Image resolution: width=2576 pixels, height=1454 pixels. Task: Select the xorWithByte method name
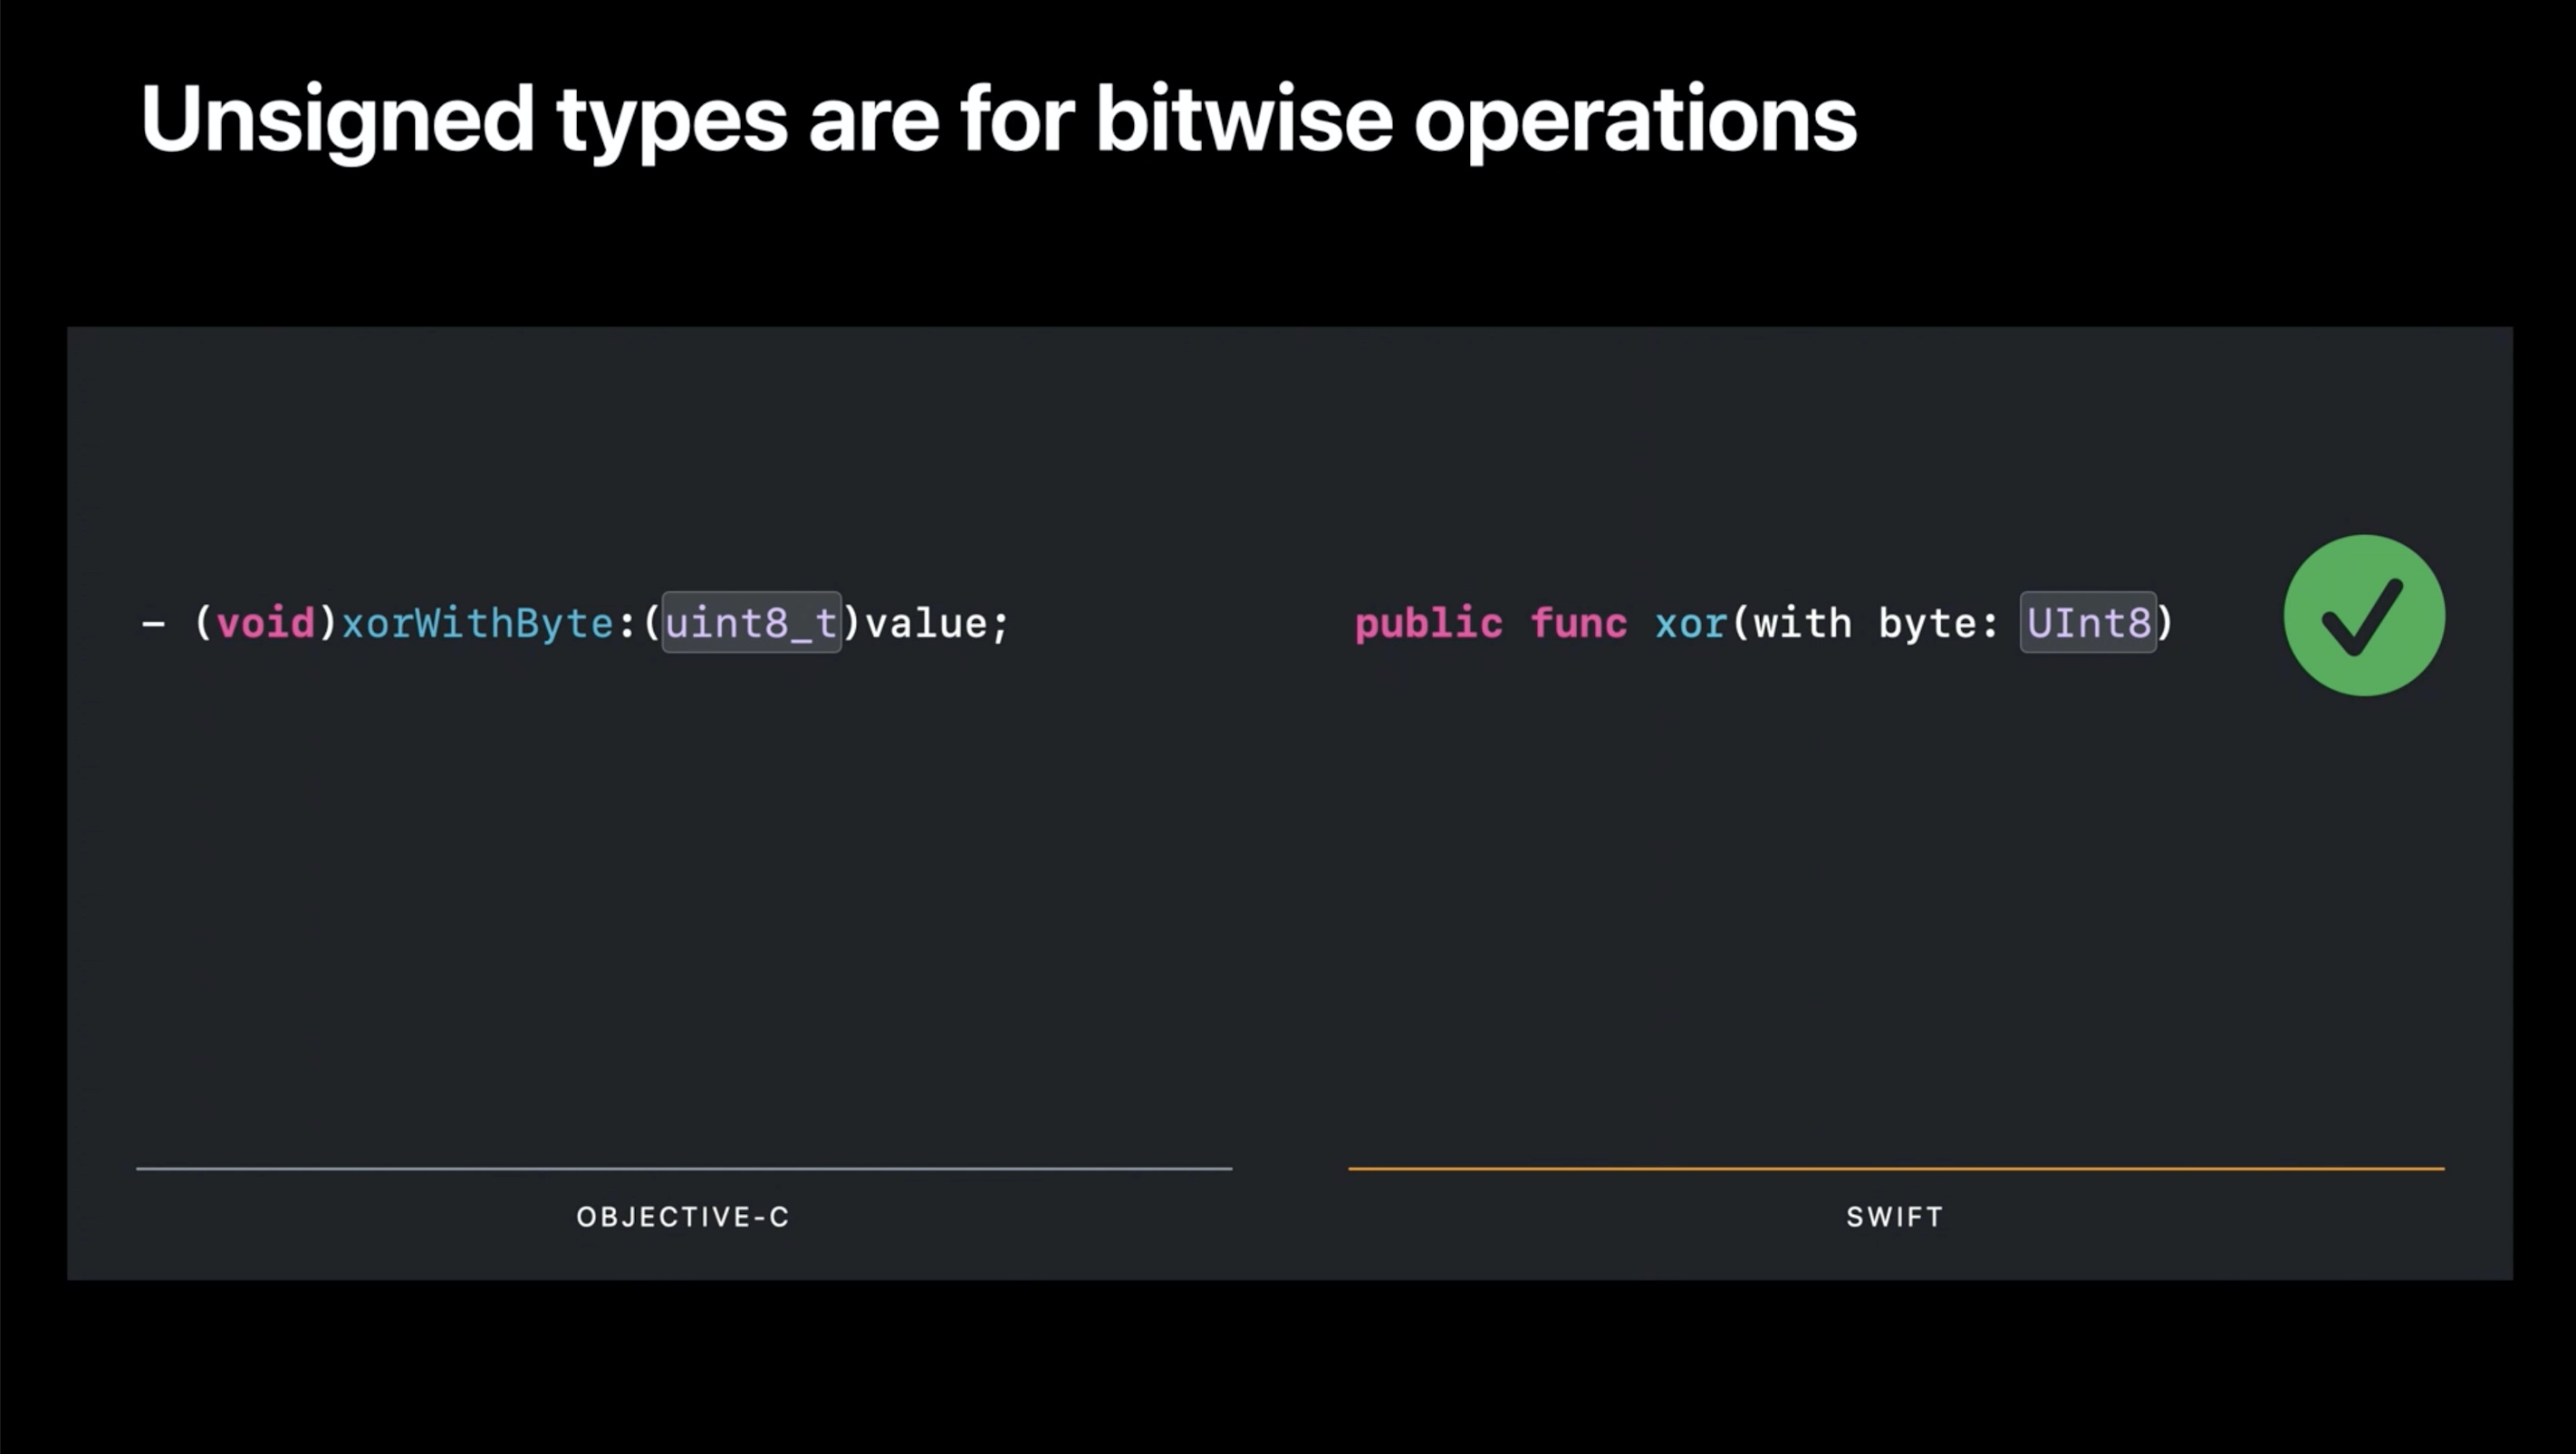(477, 624)
